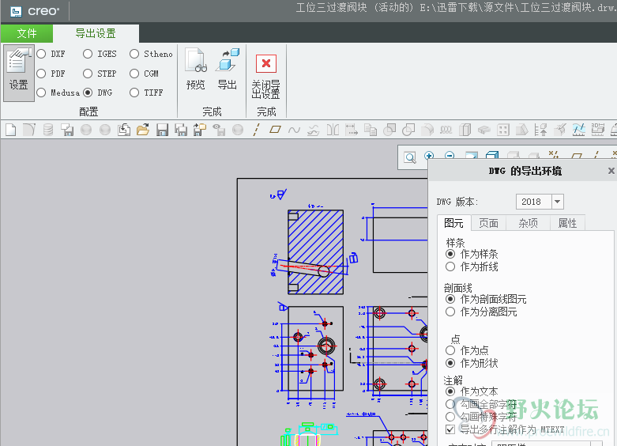
Task: Click the Creo application logo icon
Action: click(x=16, y=11)
